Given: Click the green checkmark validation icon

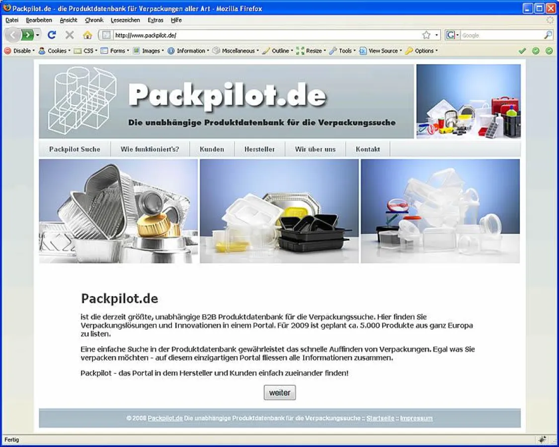Looking at the screenshot, I should (522, 51).
